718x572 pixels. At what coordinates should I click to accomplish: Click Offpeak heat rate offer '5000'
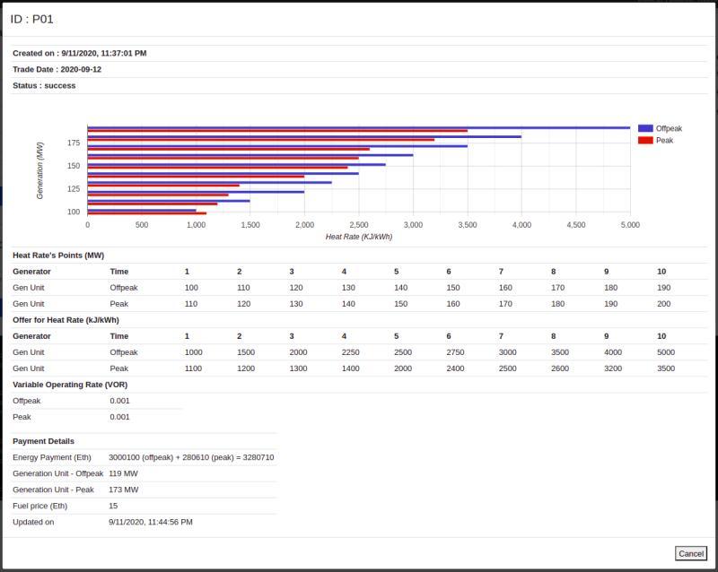point(666,352)
